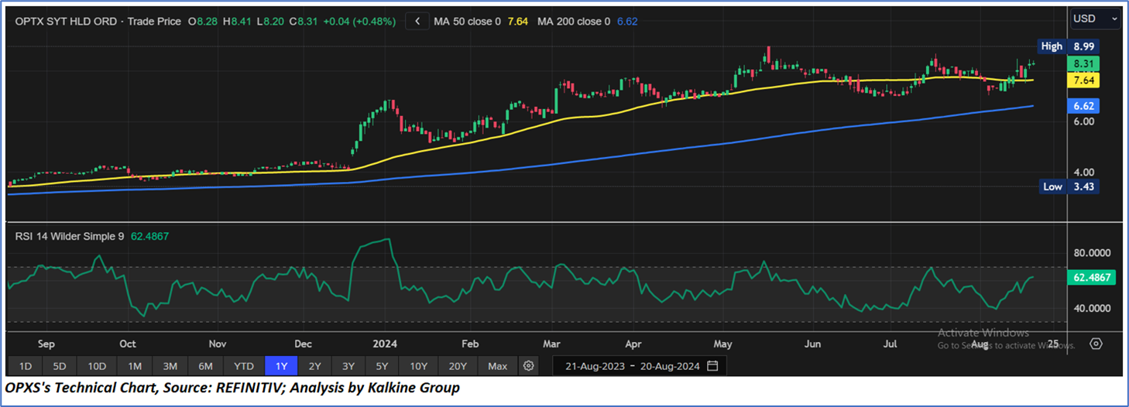Click the 8.31 current price tag
1129x407 pixels.
click(x=1083, y=63)
